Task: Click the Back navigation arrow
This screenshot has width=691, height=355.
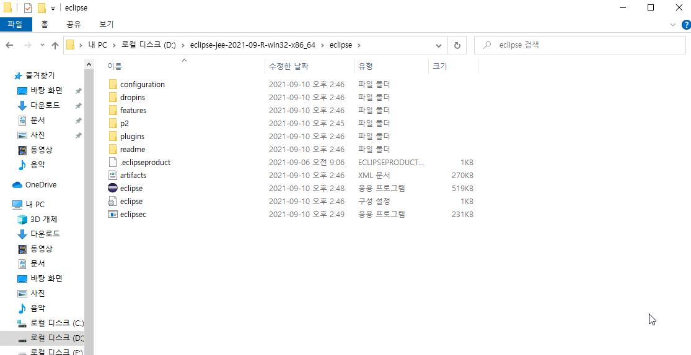Action: tap(9, 45)
